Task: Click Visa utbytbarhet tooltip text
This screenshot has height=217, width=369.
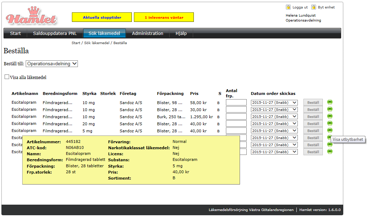Action: click(348, 139)
